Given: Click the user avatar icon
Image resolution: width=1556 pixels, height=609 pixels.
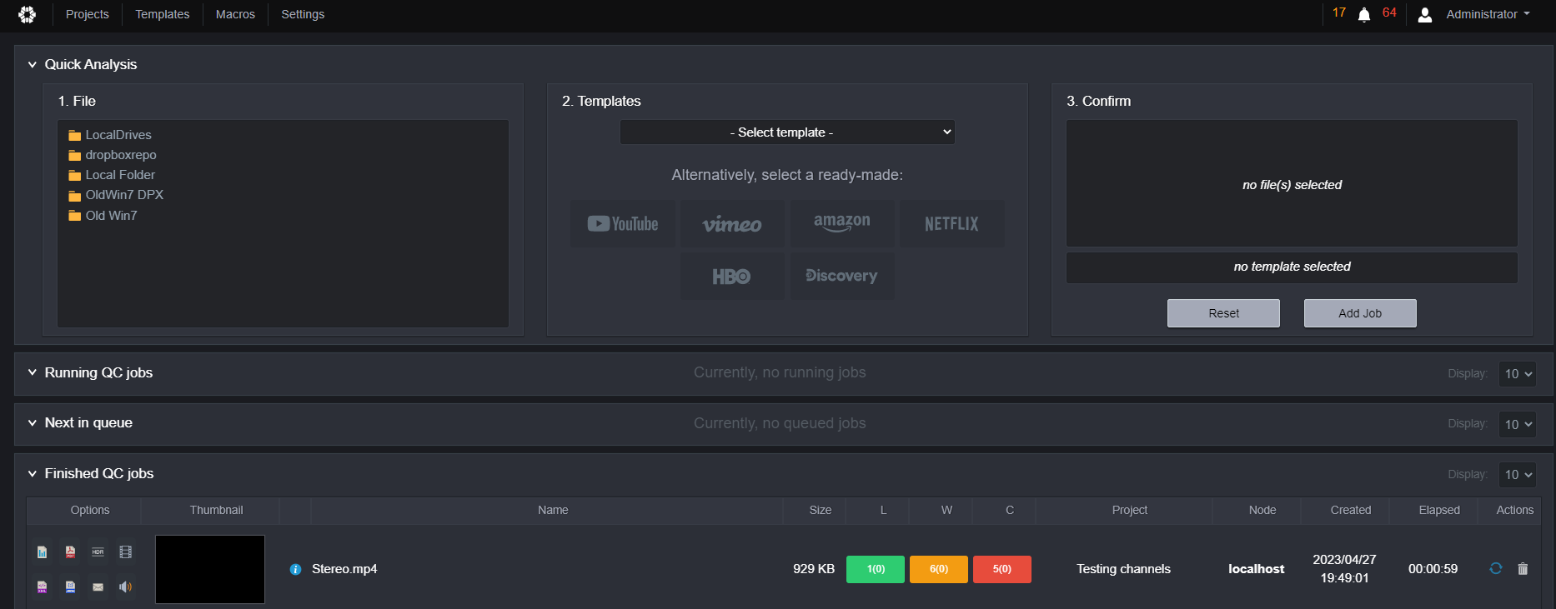Looking at the screenshot, I should point(1425,15).
